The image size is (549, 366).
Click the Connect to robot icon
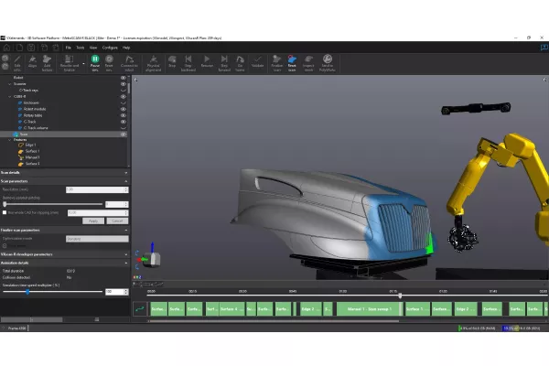(128, 61)
